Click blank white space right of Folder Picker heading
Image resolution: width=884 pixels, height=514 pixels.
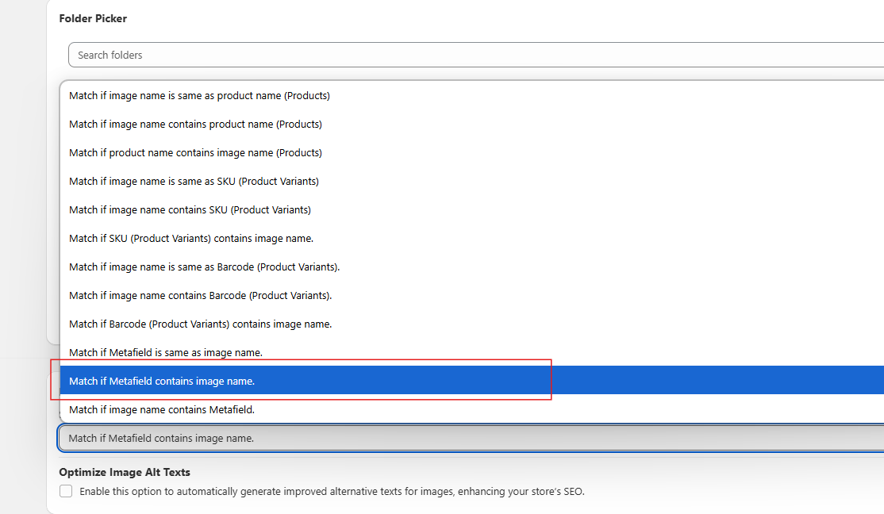point(476,18)
